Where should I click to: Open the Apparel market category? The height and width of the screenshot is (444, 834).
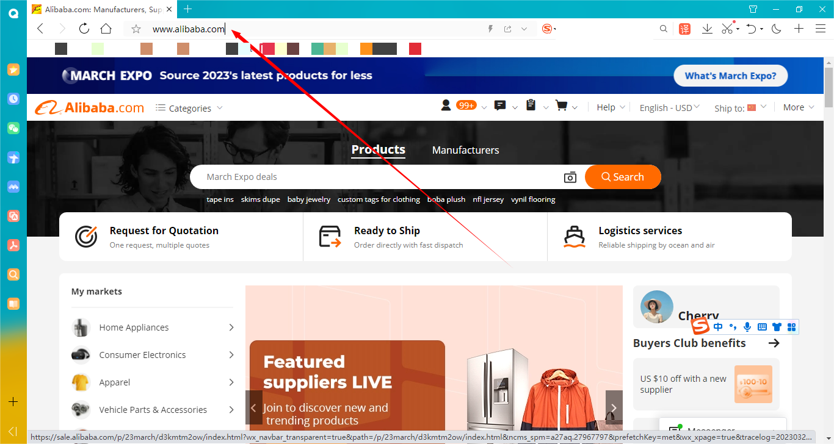153,382
